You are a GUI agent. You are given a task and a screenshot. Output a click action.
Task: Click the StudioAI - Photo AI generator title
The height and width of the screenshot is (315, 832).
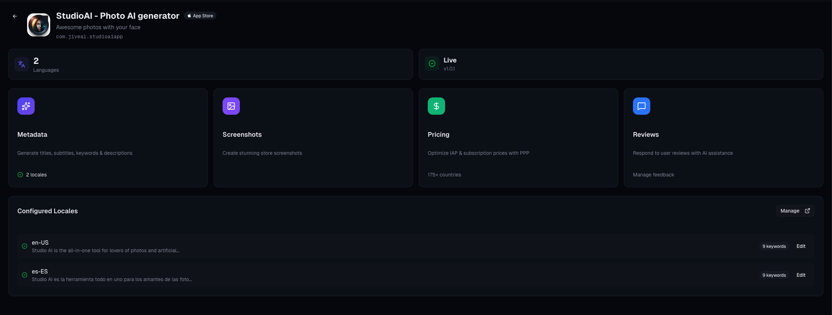click(x=118, y=16)
